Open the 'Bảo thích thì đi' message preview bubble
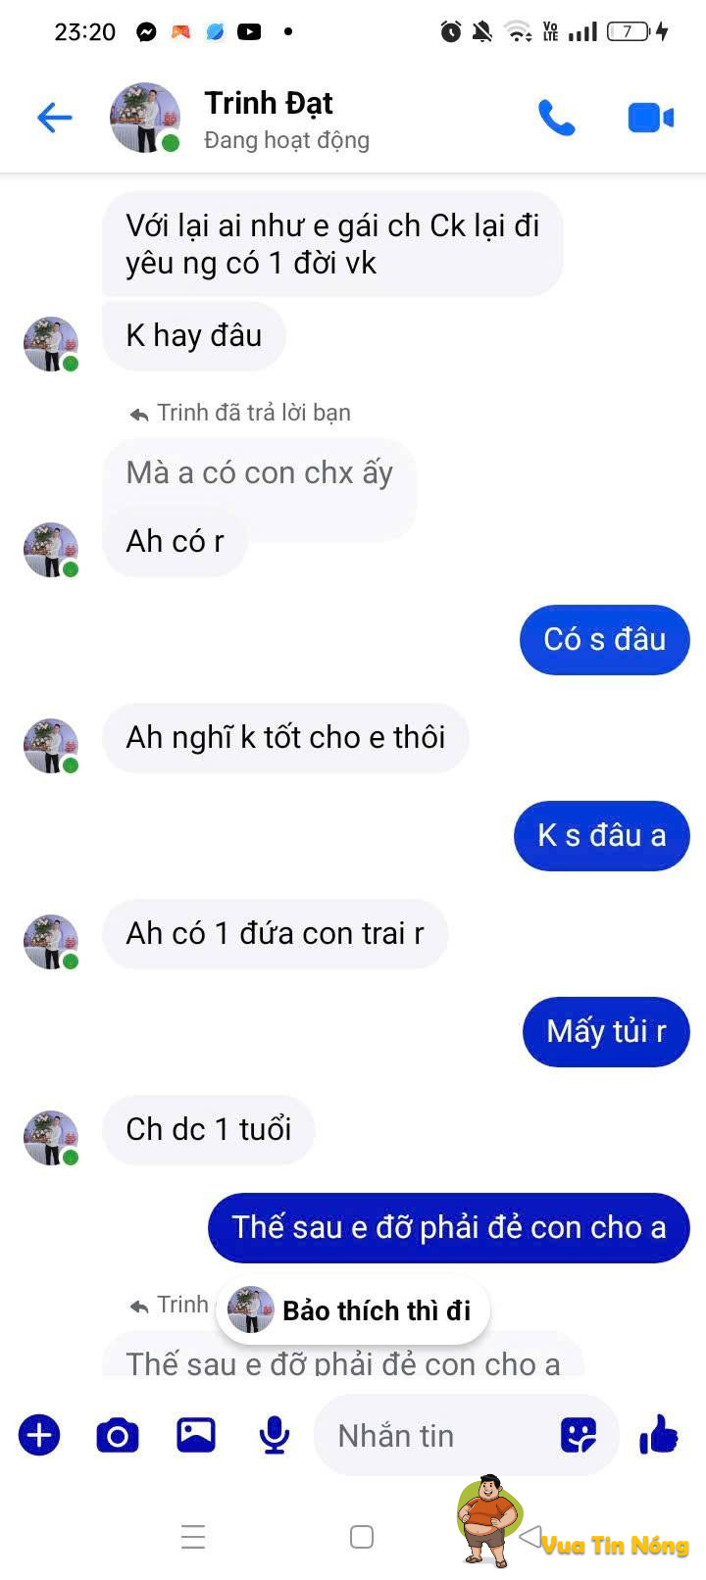The height and width of the screenshot is (1580, 706). pyautogui.click(x=353, y=1310)
